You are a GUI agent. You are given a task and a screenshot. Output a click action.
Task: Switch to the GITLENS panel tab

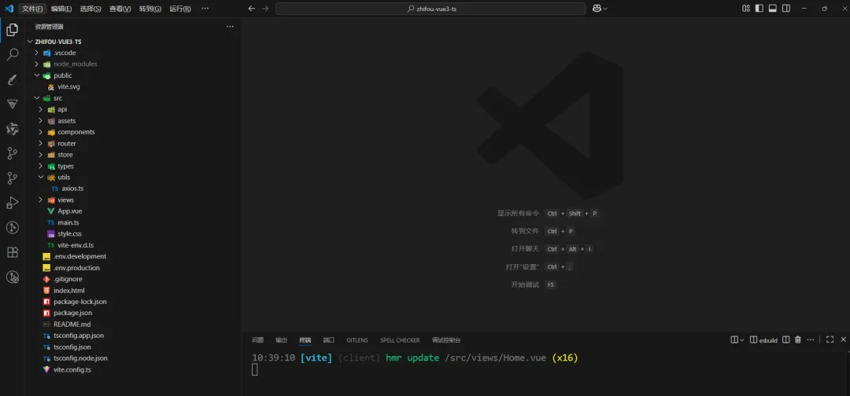tap(357, 340)
